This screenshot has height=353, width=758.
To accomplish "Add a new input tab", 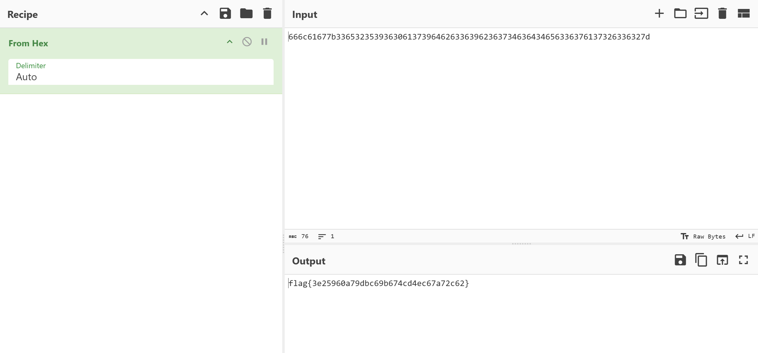I will coord(659,14).
